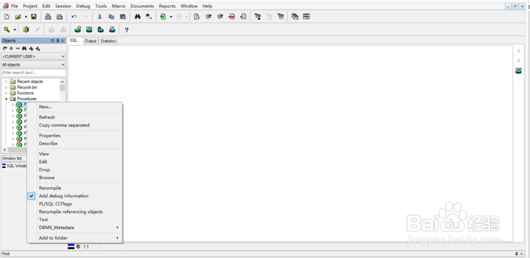This screenshot has width=530, height=258.
Task: Click the Save floppy disk icon
Action: pyautogui.click(x=34, y=16)
